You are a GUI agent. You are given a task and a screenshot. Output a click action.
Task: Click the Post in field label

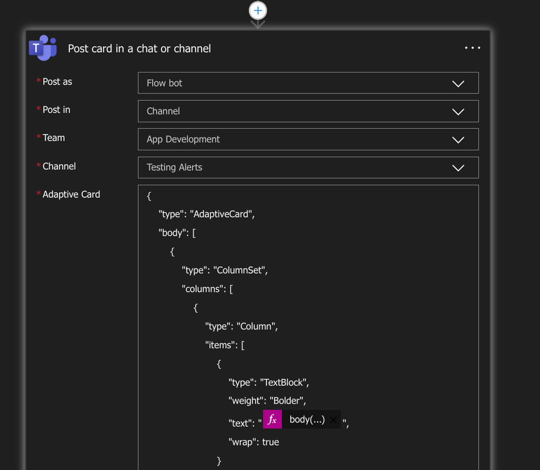click(x=56, y=110)
